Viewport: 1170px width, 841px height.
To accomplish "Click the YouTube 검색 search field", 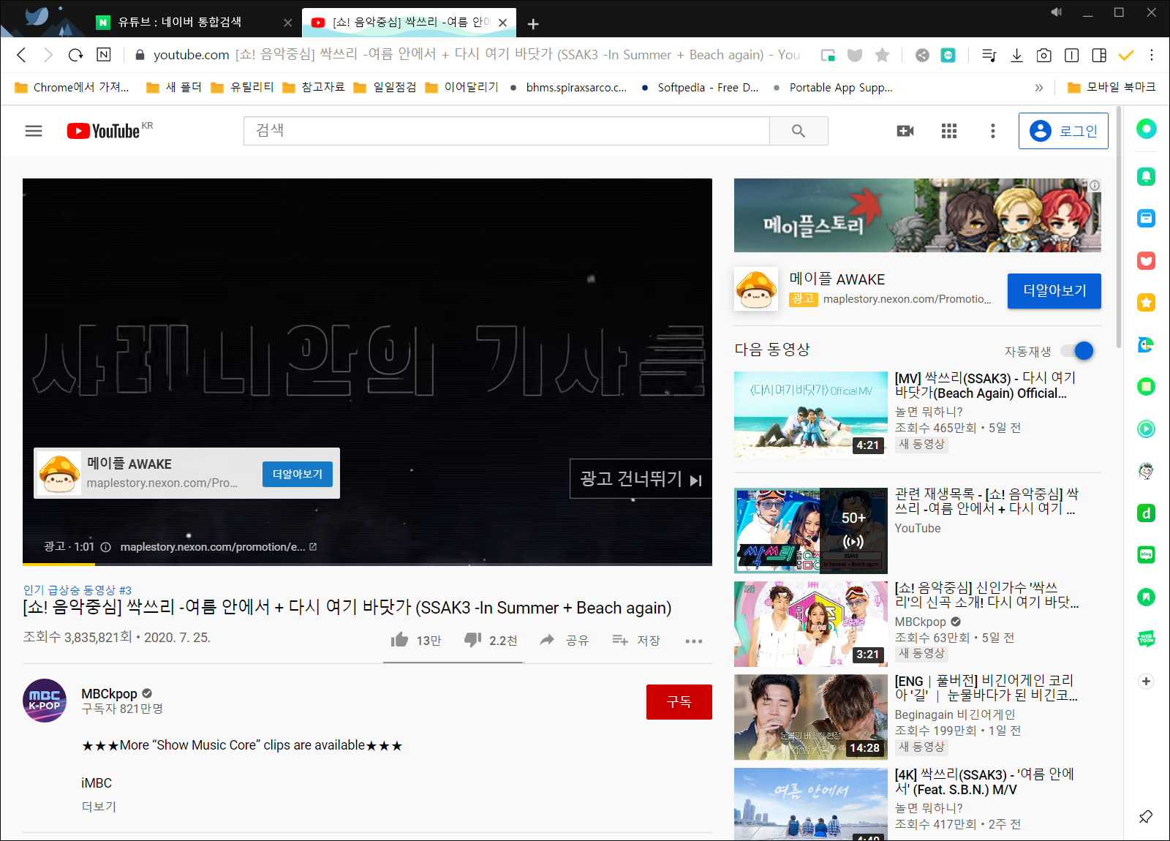I will point(506,131).
